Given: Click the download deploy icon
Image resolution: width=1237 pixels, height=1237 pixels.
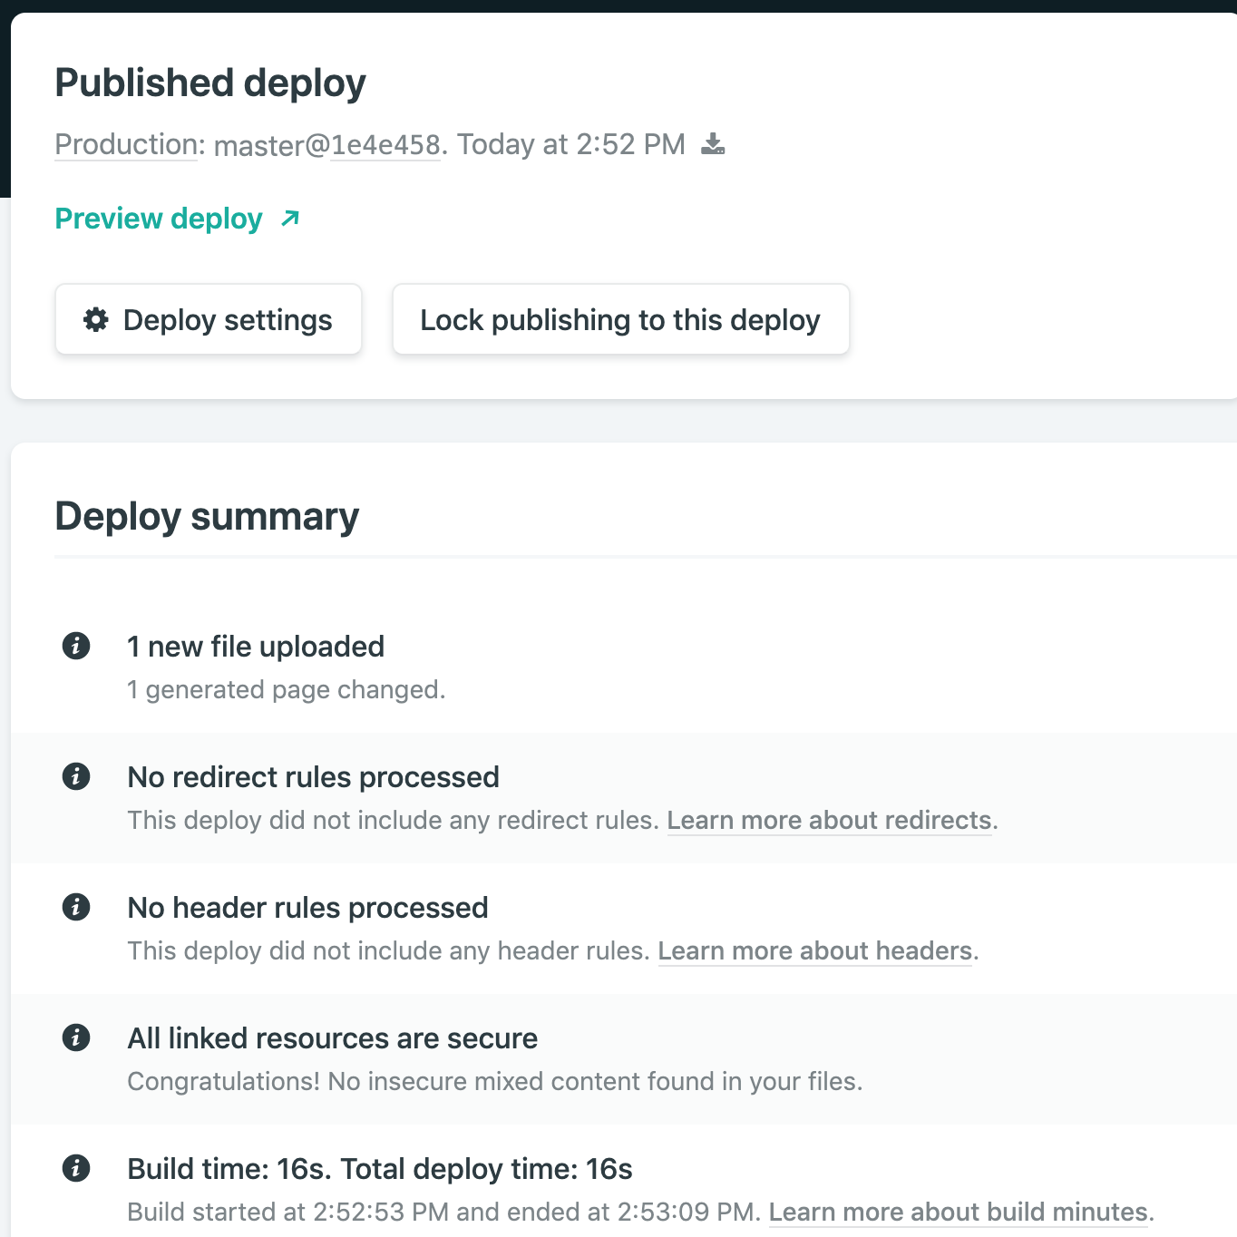Looking at the screenshot, I should pos(713,144).
